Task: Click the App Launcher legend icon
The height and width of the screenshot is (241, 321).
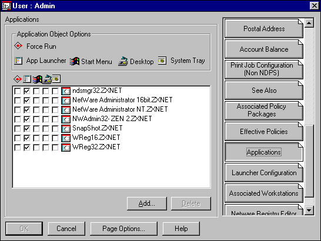Action: [18, 61]
